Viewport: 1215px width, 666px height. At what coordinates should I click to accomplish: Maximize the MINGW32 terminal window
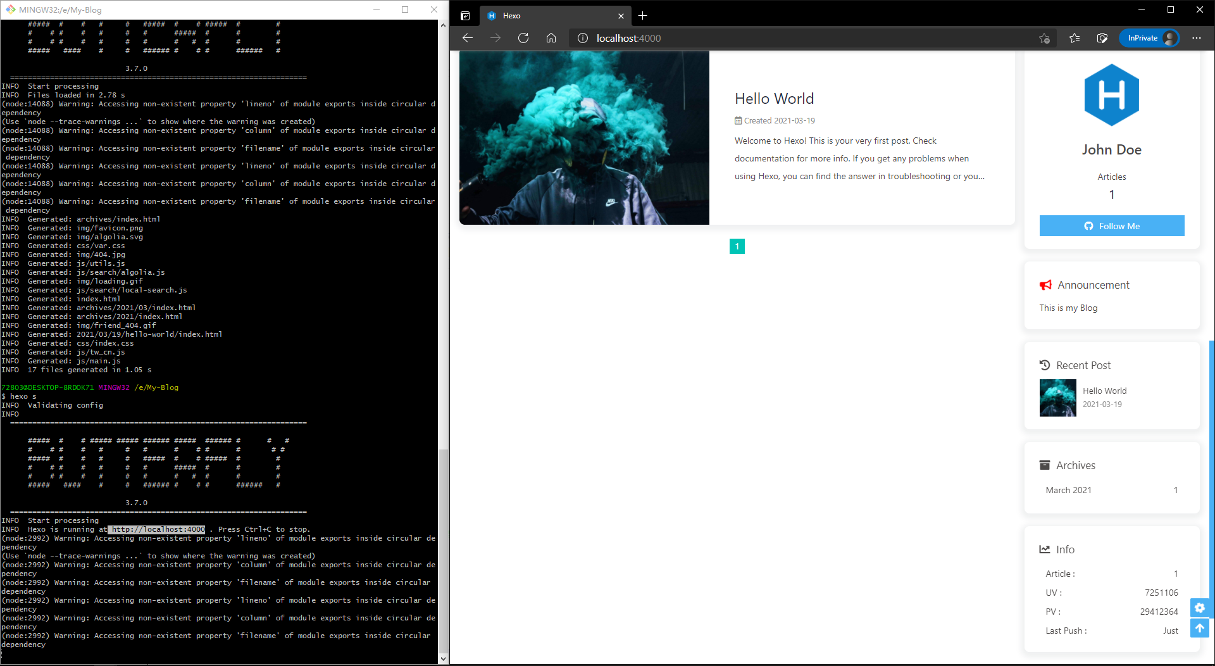[405, 9]
